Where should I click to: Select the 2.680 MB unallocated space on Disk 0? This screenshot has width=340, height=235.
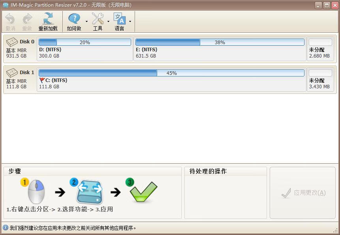(x=320, y=48)
